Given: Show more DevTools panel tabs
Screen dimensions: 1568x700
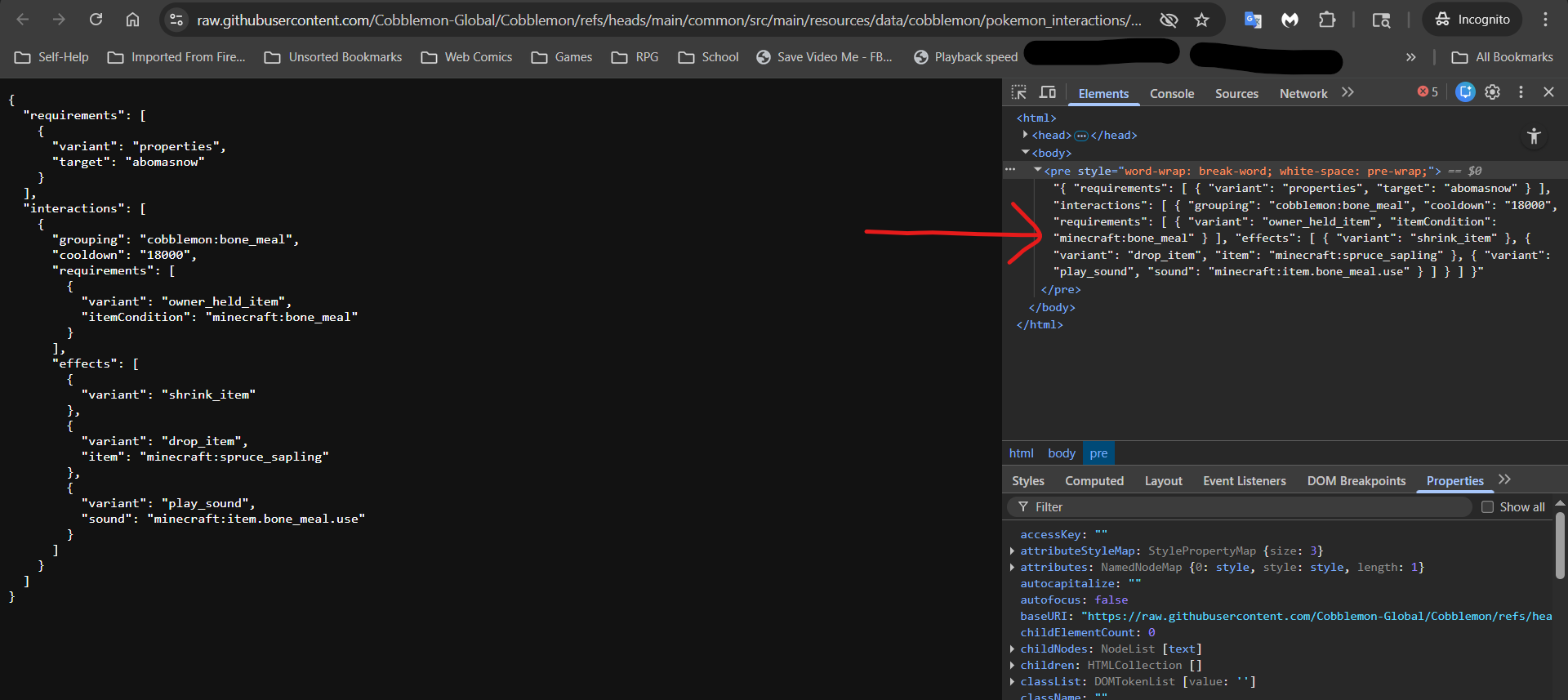Looking at the screenshot, I should point(1347,92).
